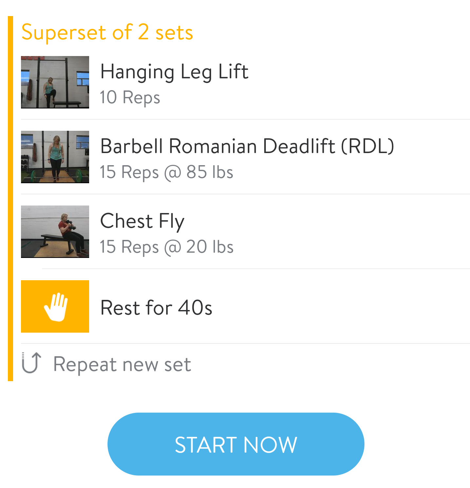Select the Hanging Leg Lift exercise title
The width and height of the screenshot is (470, 488).
[x=174, y=72]
